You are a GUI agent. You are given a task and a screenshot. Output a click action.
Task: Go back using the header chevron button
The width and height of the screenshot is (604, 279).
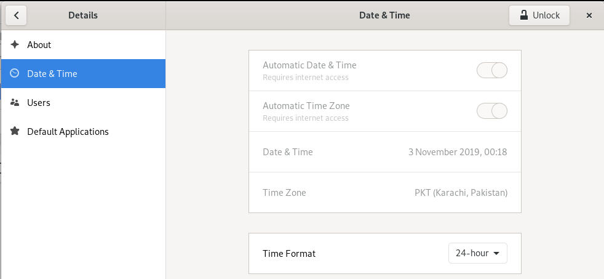coord(16,15)
